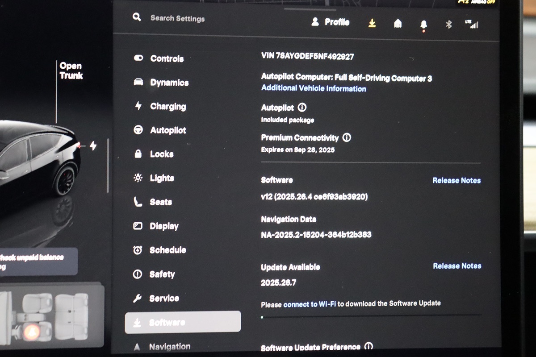
Task: Click the download update icon in top bar
Action: (372, 24)
